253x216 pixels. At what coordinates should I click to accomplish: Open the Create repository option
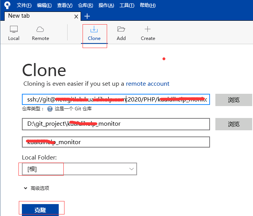point(148,33)
